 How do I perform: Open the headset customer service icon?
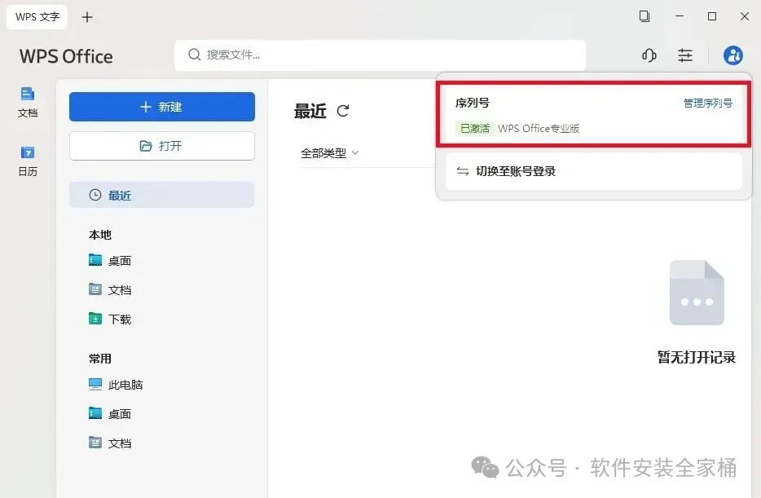[649, 55]
